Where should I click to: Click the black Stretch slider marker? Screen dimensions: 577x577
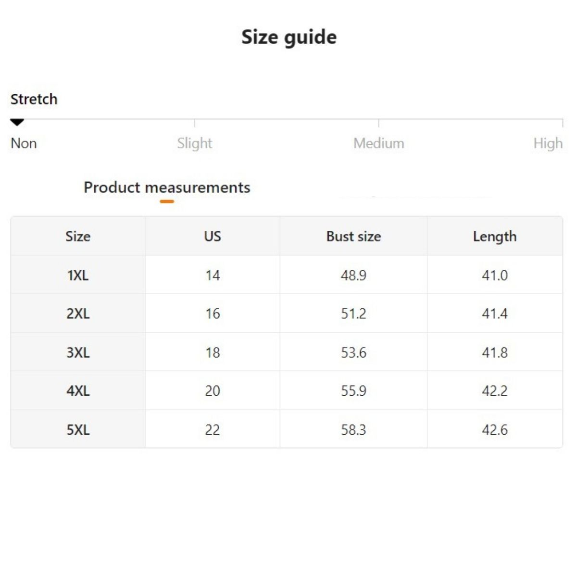(x=17, y=123)
